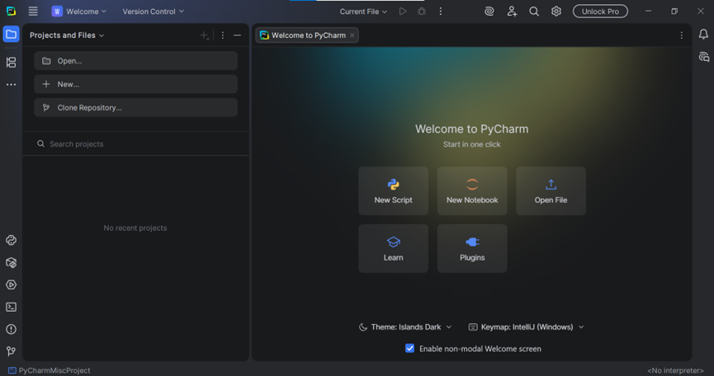Image resolution: width=714 pixels, height=376 pixels.
Task: Open the AI assistant spiral icon in toolbar
Action: [489, 12]
